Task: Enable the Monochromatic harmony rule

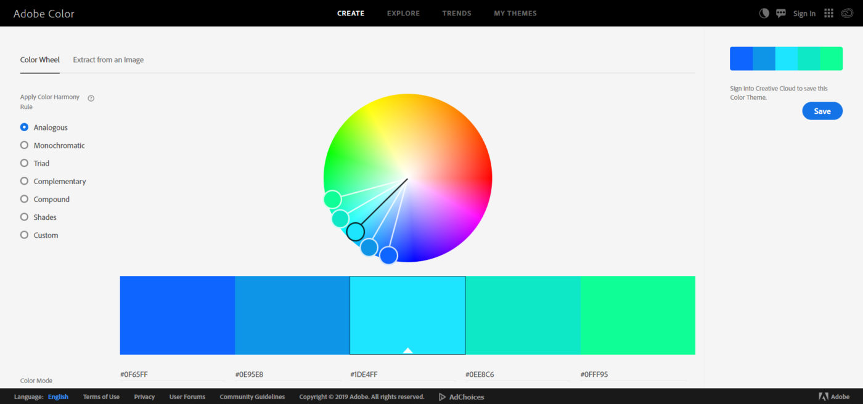Action: pyautogui.click(x=24, y=145)
